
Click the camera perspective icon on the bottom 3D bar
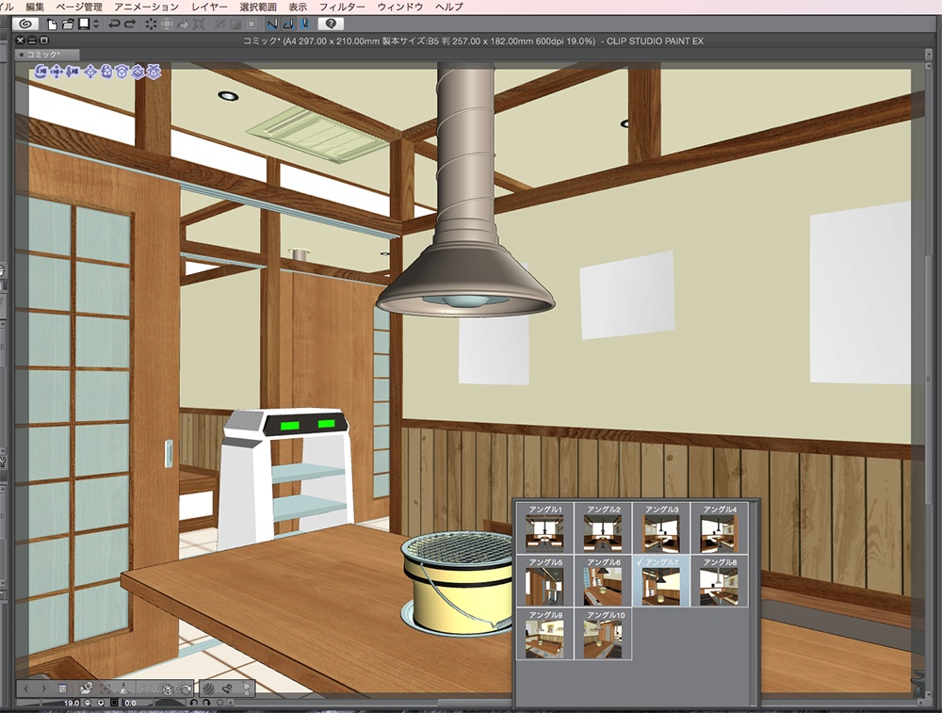[88, 689]
